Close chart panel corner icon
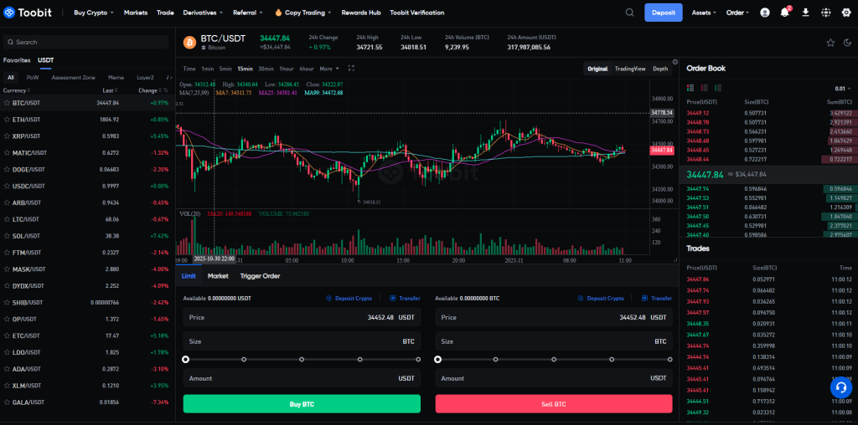Screen dimensions: 858x425 coord(675,62)
